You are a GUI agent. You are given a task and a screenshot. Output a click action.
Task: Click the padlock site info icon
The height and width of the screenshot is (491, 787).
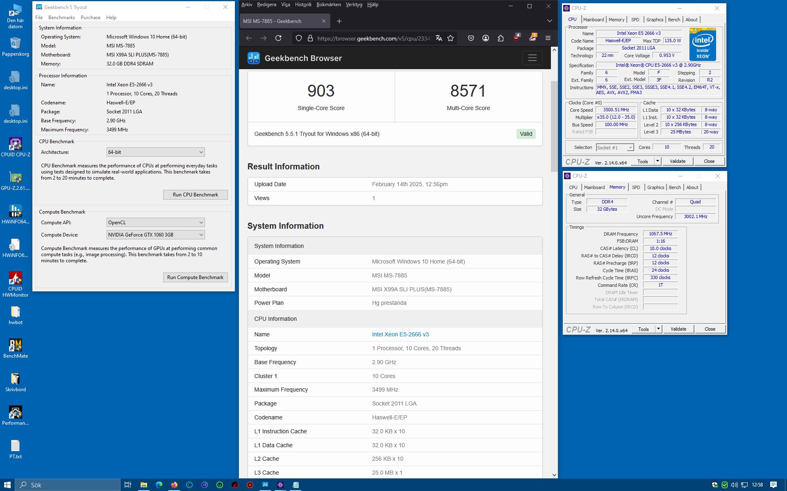(310, 38)
